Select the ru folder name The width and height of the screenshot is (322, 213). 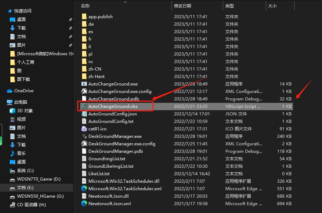point(91,61)
